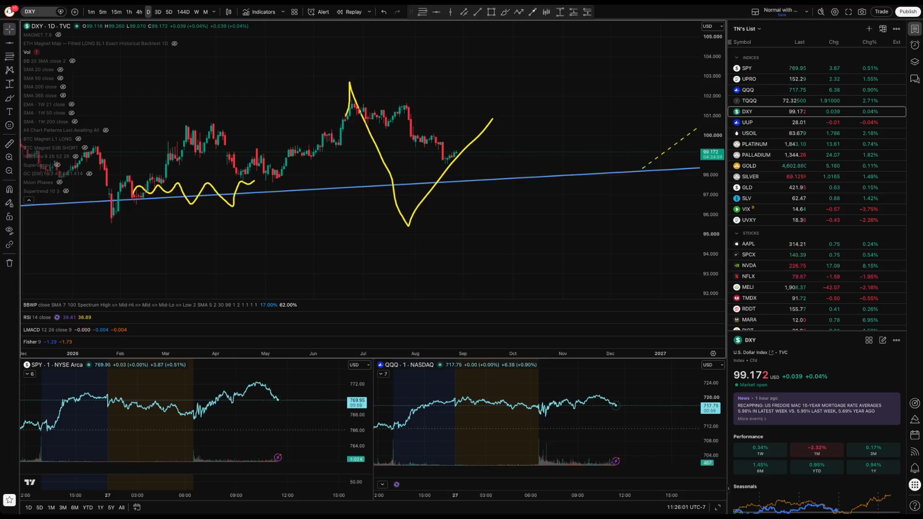Select NVDA row in the watchlist
Viewport: 923px width, 519px height.
tap(817, 266)
